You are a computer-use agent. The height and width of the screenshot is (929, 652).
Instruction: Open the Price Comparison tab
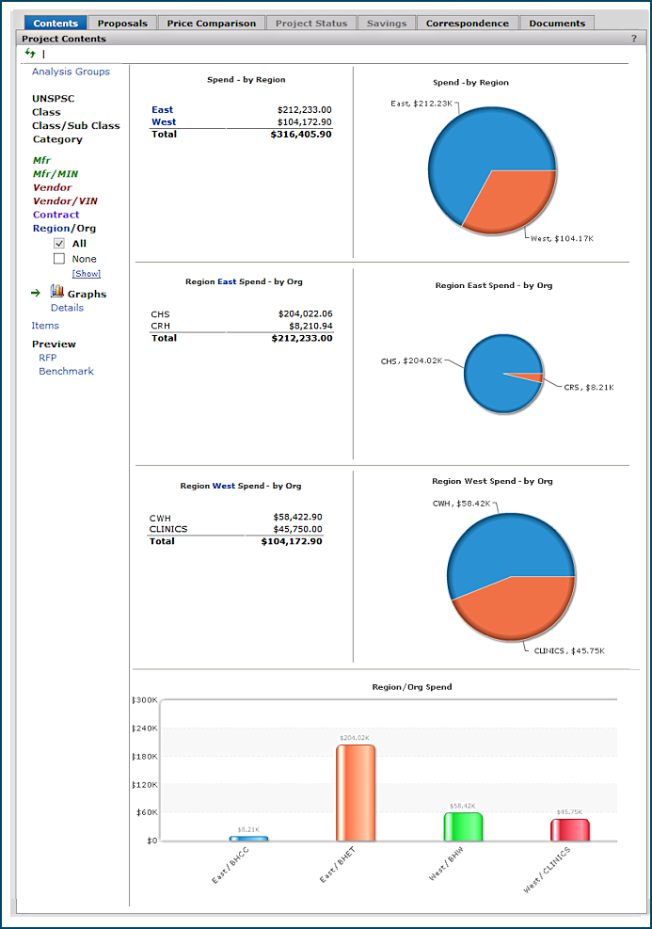pos(211,24)
